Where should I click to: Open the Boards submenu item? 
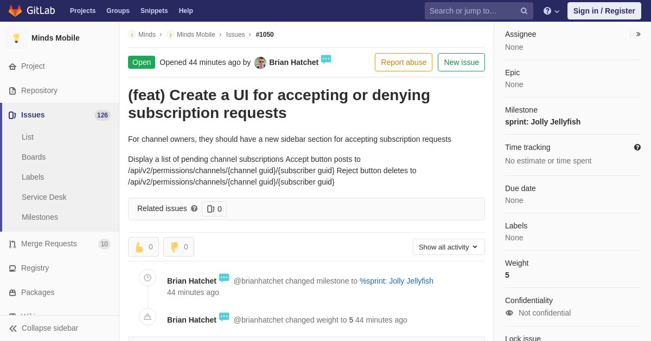pos(34,157)
